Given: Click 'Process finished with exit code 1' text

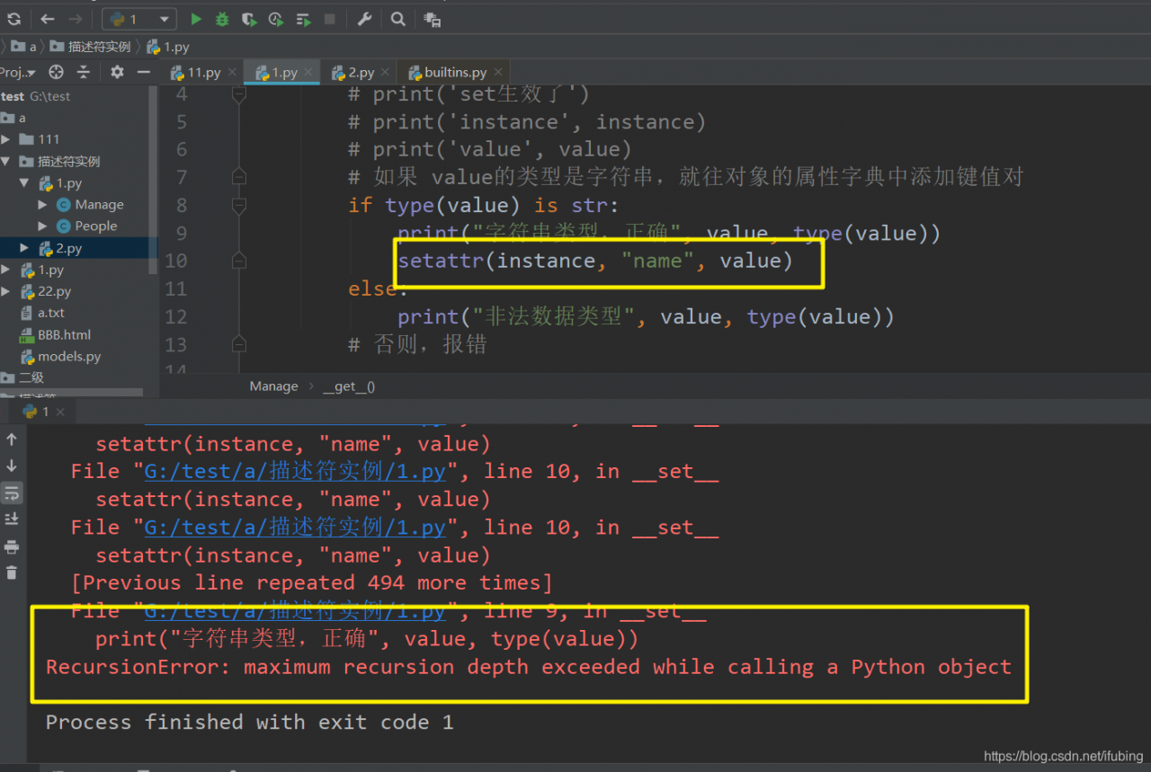Looking at the screenshot, I should [249, 723].
